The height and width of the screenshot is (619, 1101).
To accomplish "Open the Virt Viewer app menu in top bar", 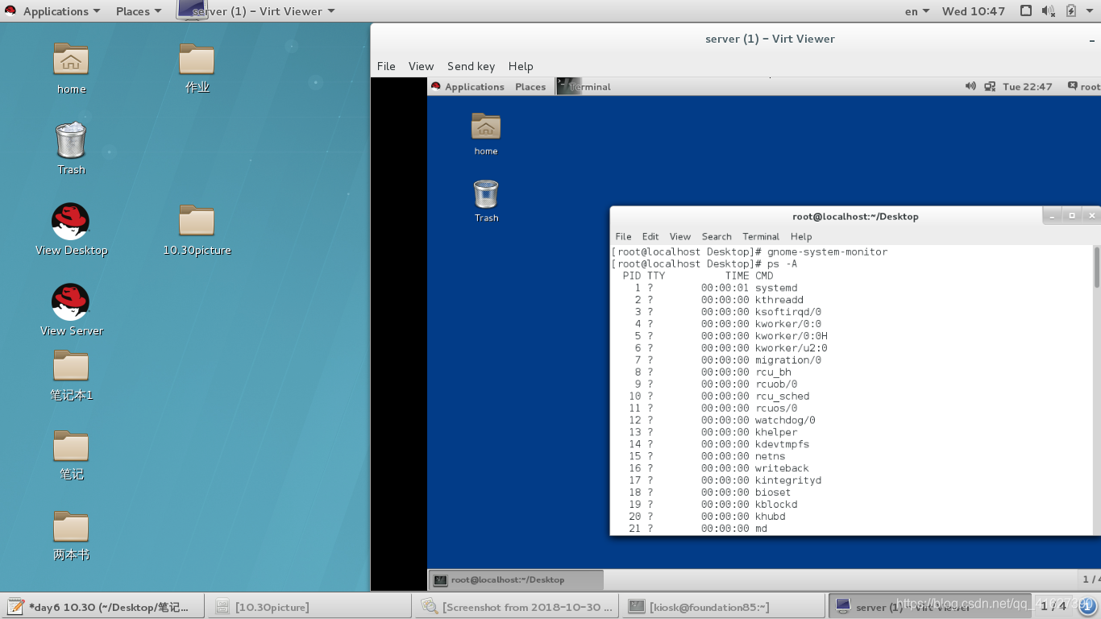I will (256, 11).
